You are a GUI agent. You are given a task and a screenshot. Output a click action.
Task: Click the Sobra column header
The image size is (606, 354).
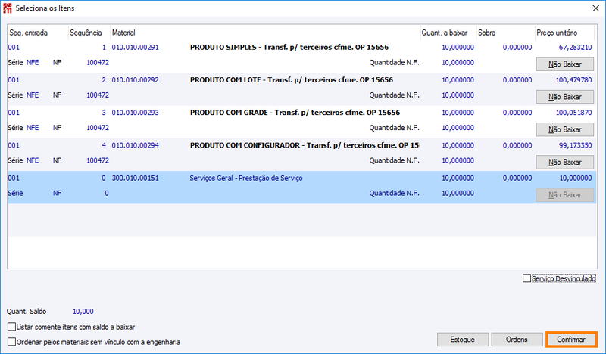[x=505, y=33]
